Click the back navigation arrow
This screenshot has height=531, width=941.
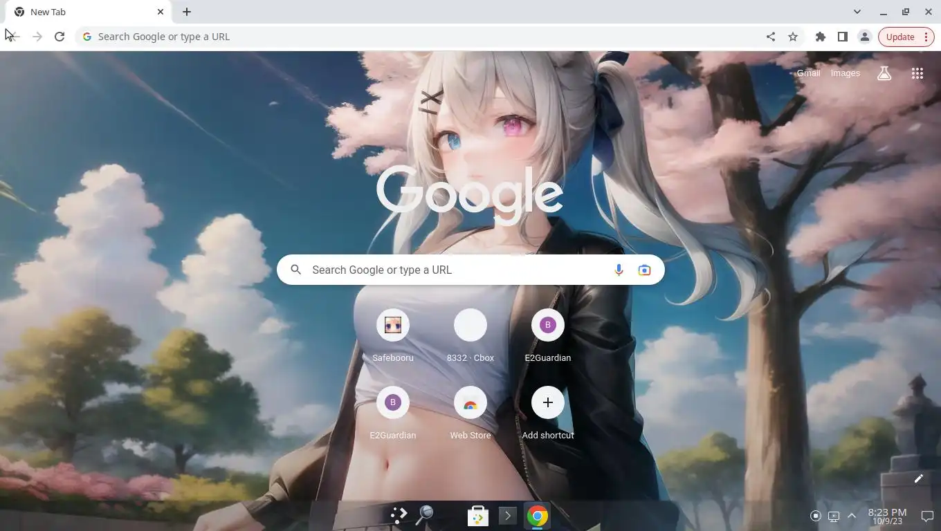click(15, 37)
